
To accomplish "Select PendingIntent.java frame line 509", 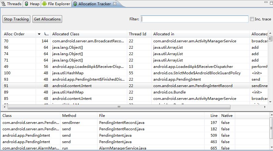I will (135, 135).
